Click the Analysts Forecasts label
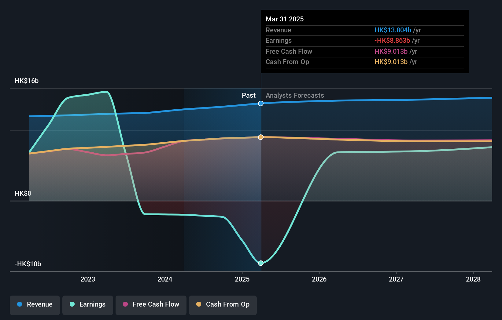The width and height of the screenshot is (502, 320). pos(295,95)
